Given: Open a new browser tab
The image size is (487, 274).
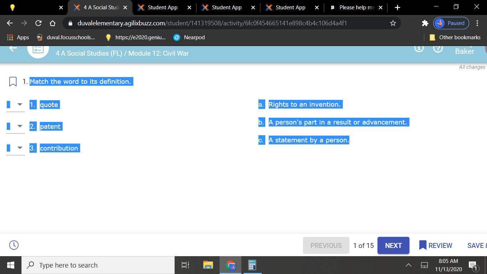Looking at the screenshot, I should [398, 7].
